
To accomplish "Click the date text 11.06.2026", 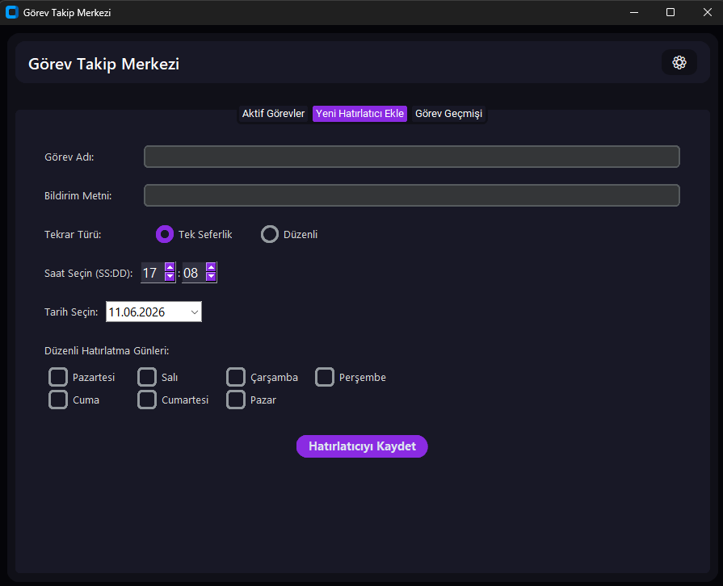I will click(x=137, y=312).
